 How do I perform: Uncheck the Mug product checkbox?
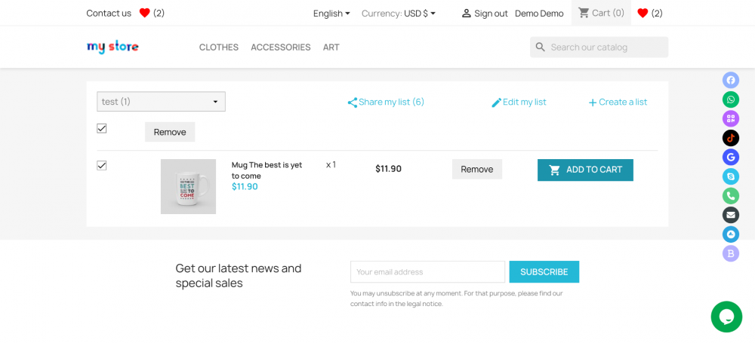pyautogui.click(x=102, y=166)
